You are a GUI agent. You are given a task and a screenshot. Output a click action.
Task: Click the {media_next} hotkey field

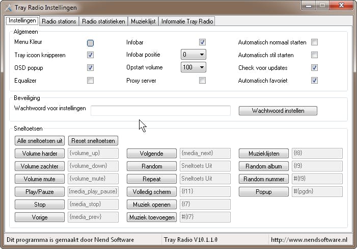coord(205,153)
